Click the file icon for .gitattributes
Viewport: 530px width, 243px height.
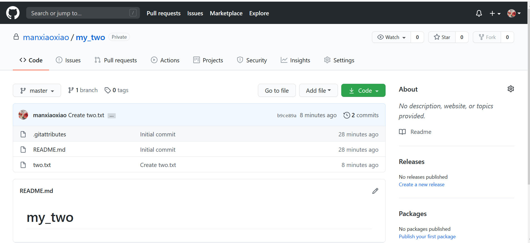point(23,134)
